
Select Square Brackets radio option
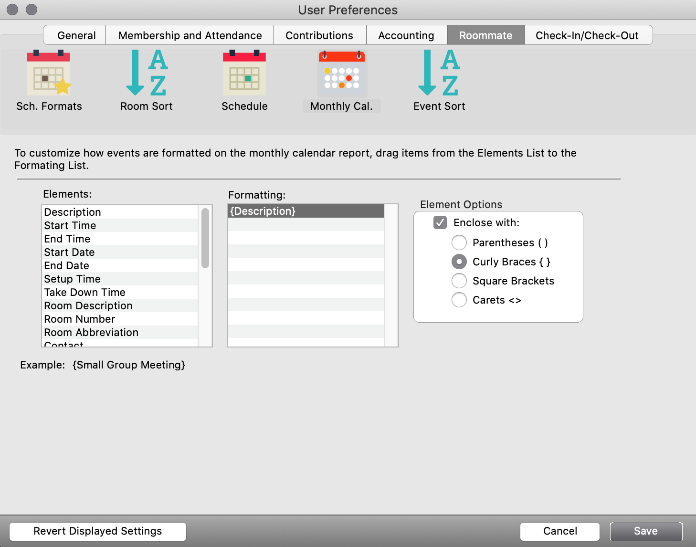[459, 281]
